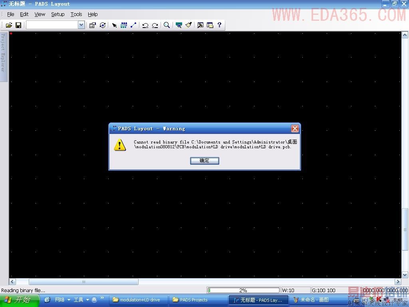Close the PADS Layout Warning dialog
Image resolution: width=409 pixels, height=307 pixels.
[x=295, y=128]
